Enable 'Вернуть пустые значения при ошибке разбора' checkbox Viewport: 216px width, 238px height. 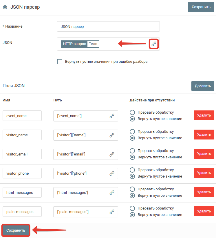tap(60, 62)
